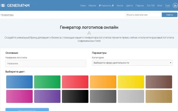Open the Имена menu item
This screenshot has width=178, height=111.
click(92, 6)
